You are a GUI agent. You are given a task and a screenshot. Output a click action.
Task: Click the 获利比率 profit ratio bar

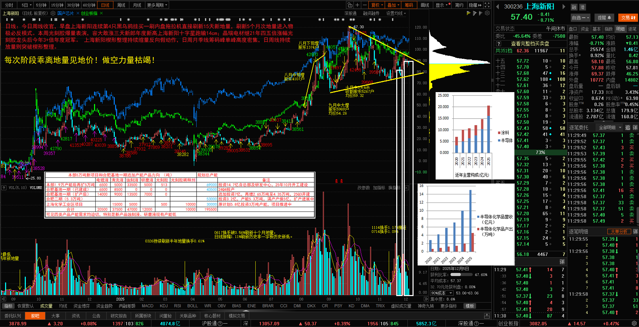coord(462,275)
